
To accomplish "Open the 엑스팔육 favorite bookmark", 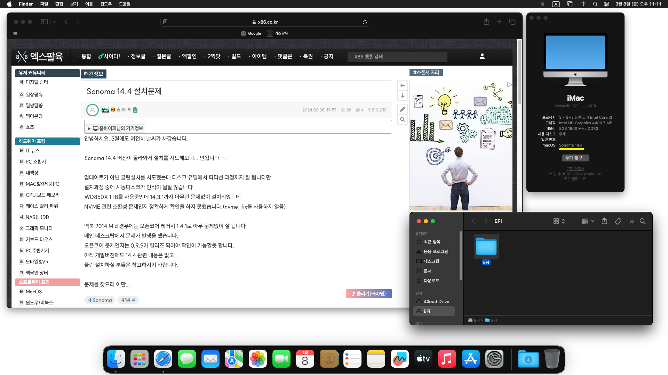I will click(277, 33).
